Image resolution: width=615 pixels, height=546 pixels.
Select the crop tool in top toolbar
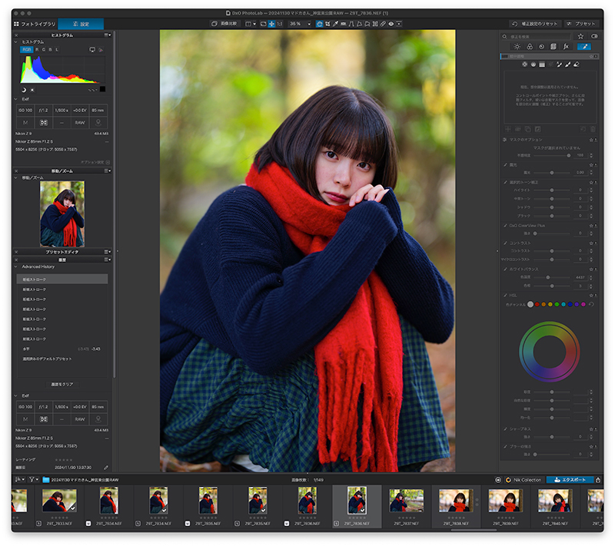327,24
